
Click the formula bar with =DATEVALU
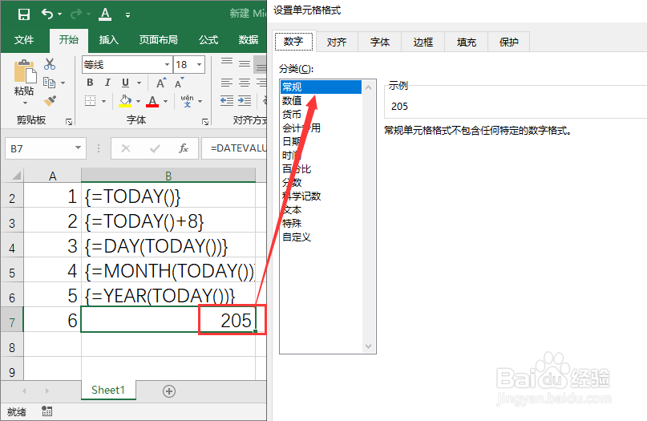pyautogui.click(x=234, y=148)
